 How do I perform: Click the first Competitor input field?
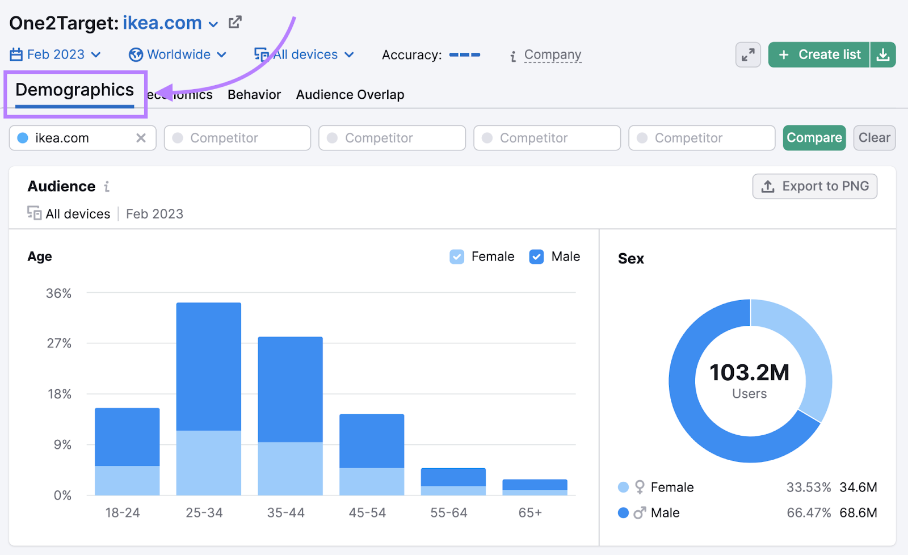pyautogui.click(x=237, y=138)
